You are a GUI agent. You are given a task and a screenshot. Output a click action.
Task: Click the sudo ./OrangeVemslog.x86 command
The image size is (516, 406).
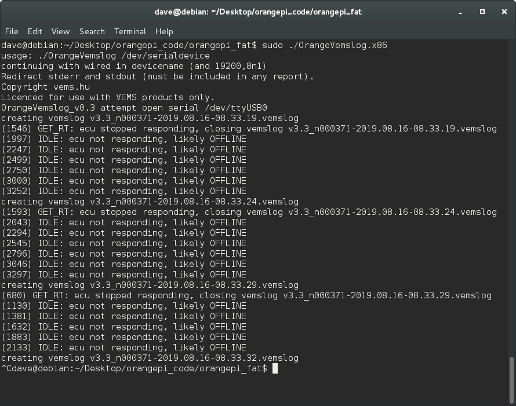(x=325, y=45)
